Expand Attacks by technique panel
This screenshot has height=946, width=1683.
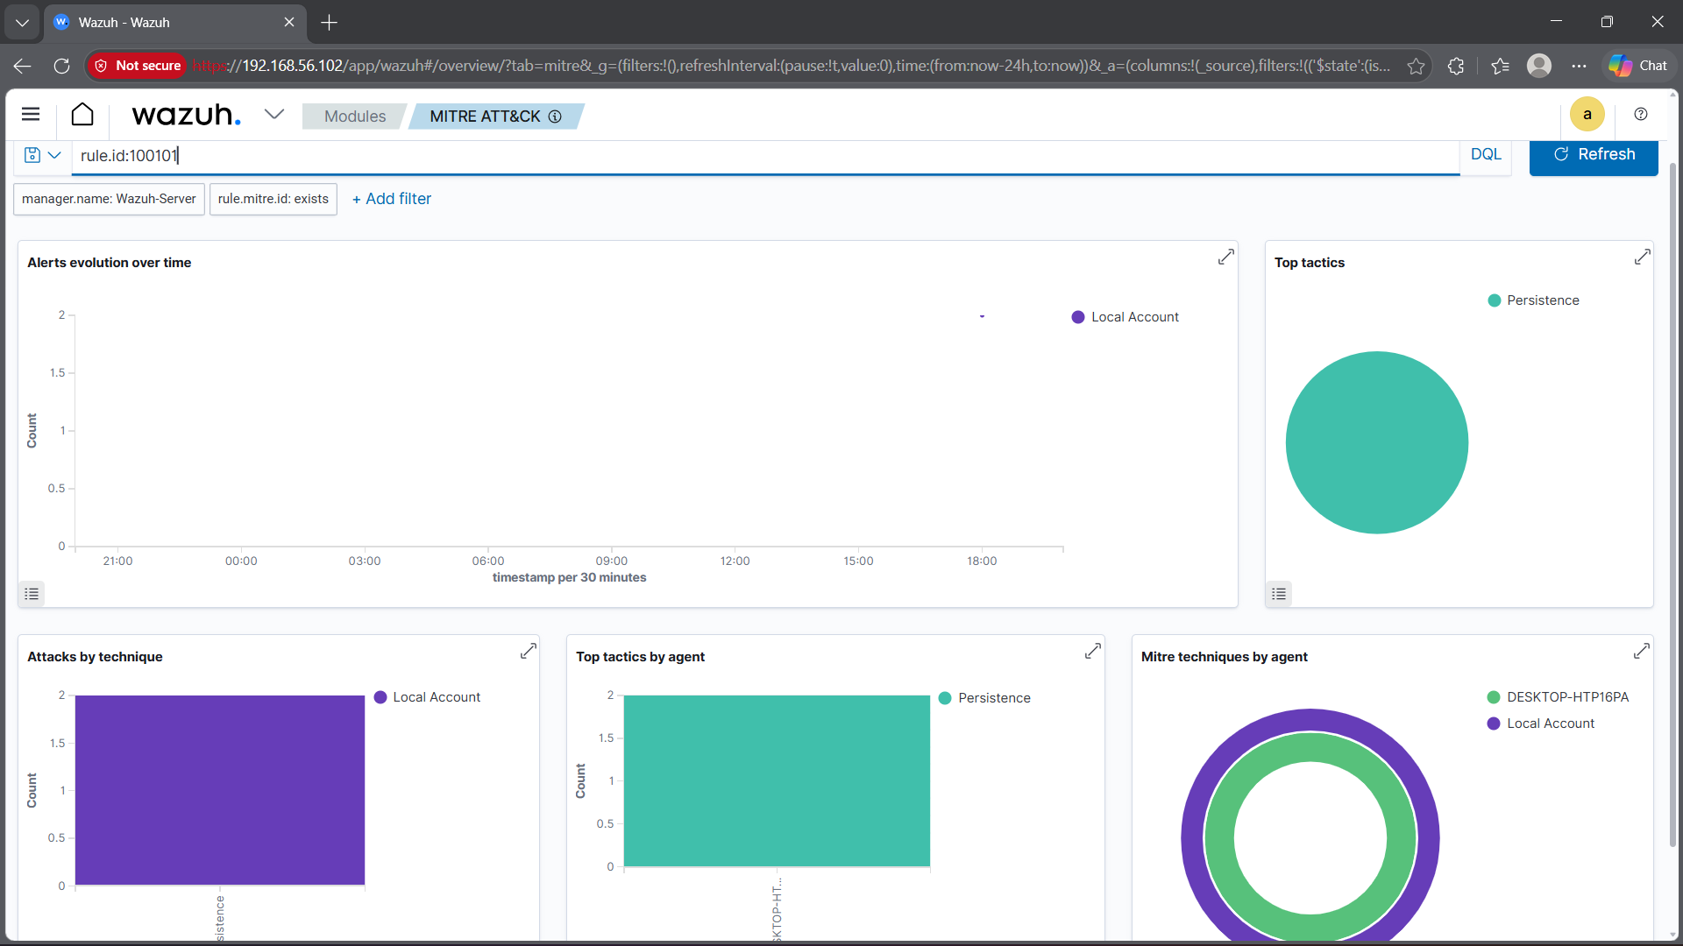click(x=528, y=652)
